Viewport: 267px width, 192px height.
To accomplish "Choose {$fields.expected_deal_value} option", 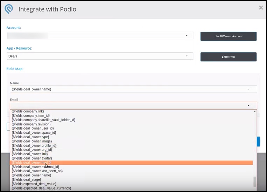I will 34,184.
